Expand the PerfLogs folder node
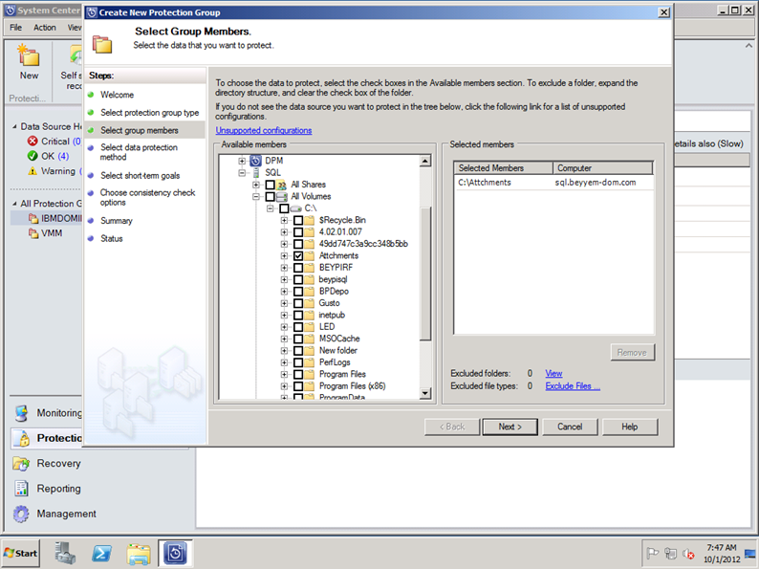 tap(284, 362)
